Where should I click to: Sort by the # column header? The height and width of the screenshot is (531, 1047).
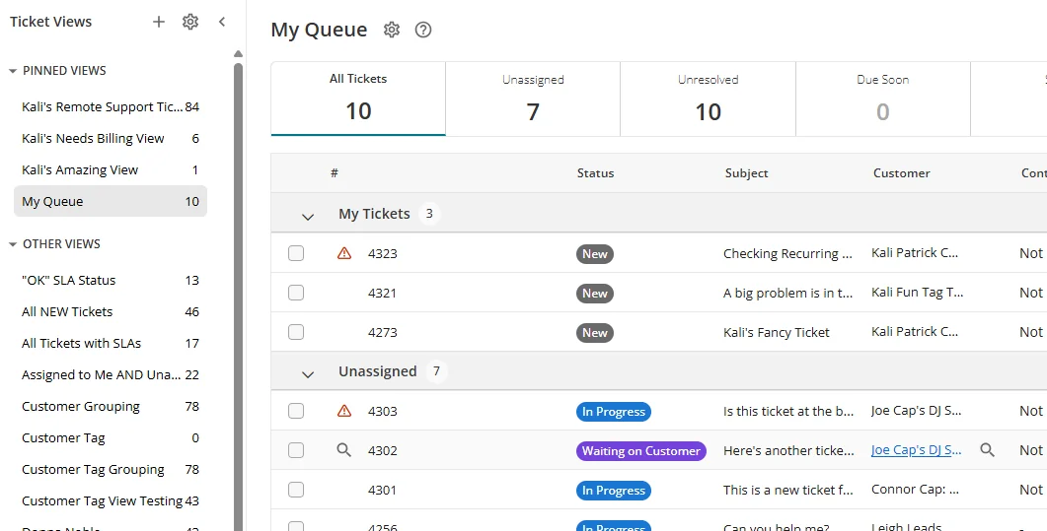click(335, 173)
